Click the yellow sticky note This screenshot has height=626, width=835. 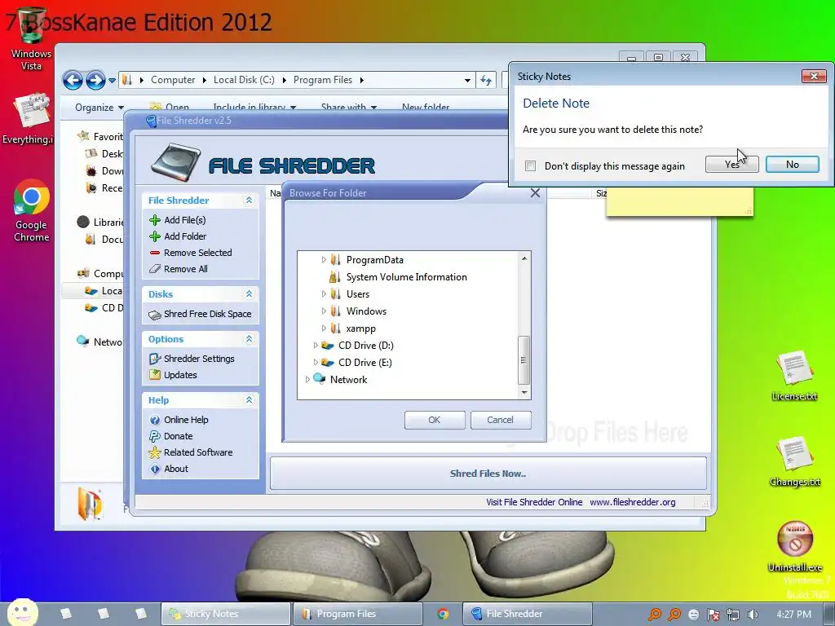679,201
